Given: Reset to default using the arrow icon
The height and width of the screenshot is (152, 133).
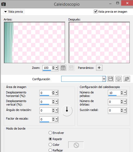Looking at the screenshot, I should (127, 79).
